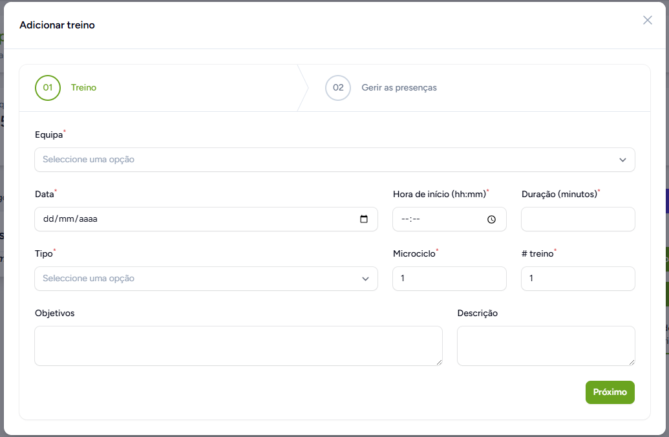
Task: Click the step 01 circle
Action: [48, 88]
